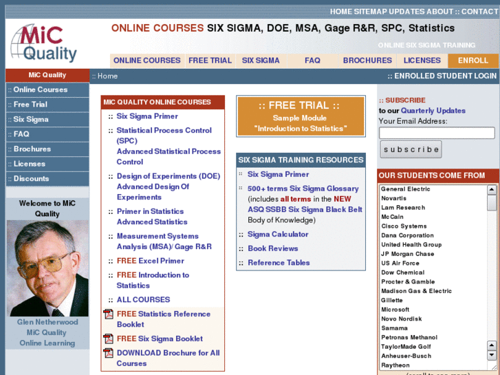
Task: Open Primer in Statistics course
Action: tap(150, 211)
